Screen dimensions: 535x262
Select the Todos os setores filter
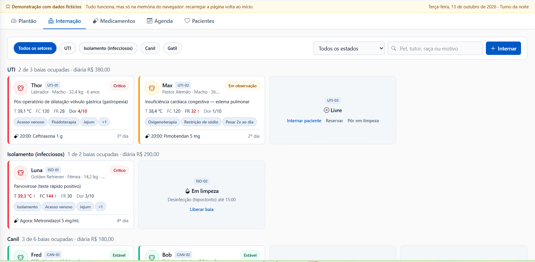[x=35, y=48]
